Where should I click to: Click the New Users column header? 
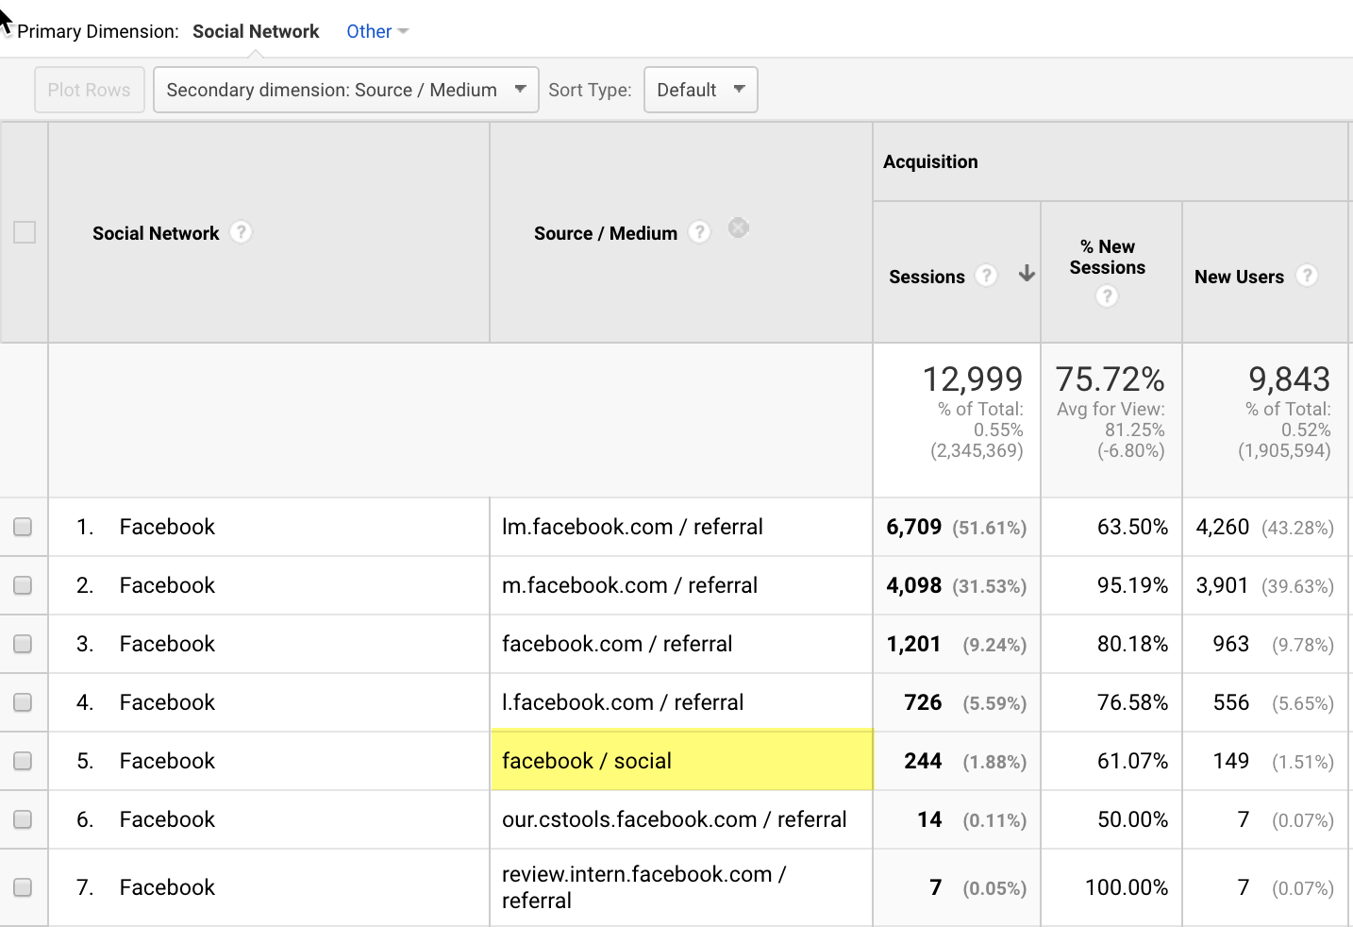[1238, 277]
